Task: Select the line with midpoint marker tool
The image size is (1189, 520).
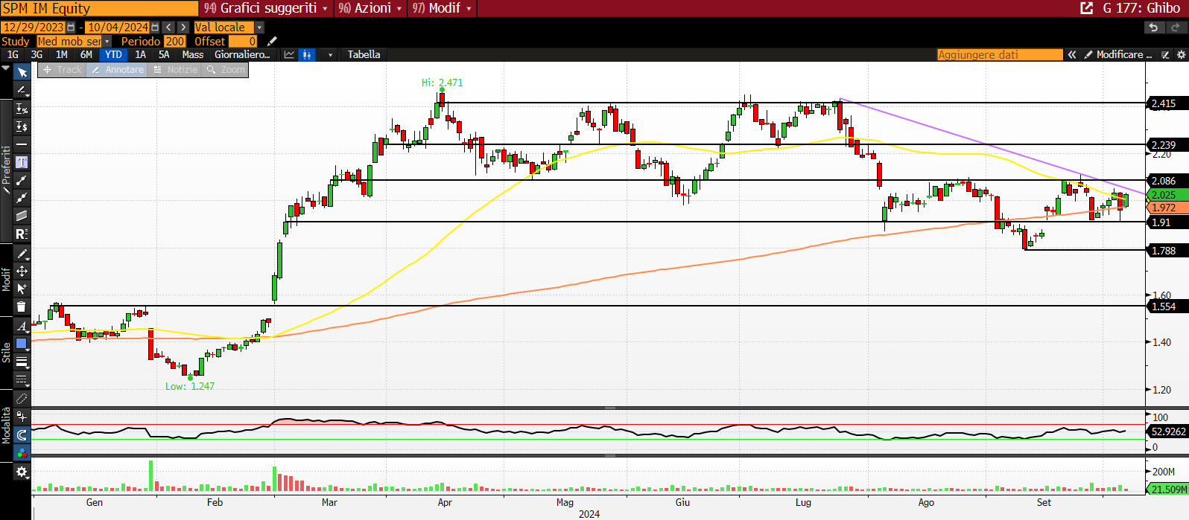Action: 22,198
